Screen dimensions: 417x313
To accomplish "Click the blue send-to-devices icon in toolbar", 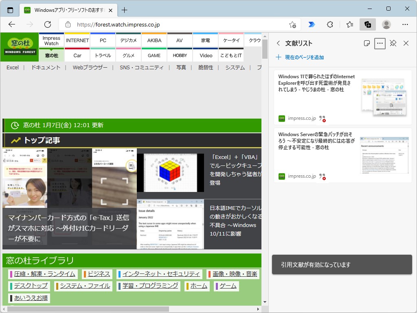I will [x=312, y=24].
